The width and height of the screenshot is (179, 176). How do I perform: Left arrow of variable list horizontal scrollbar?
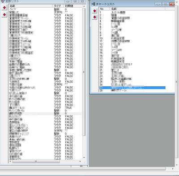(10, 162)
